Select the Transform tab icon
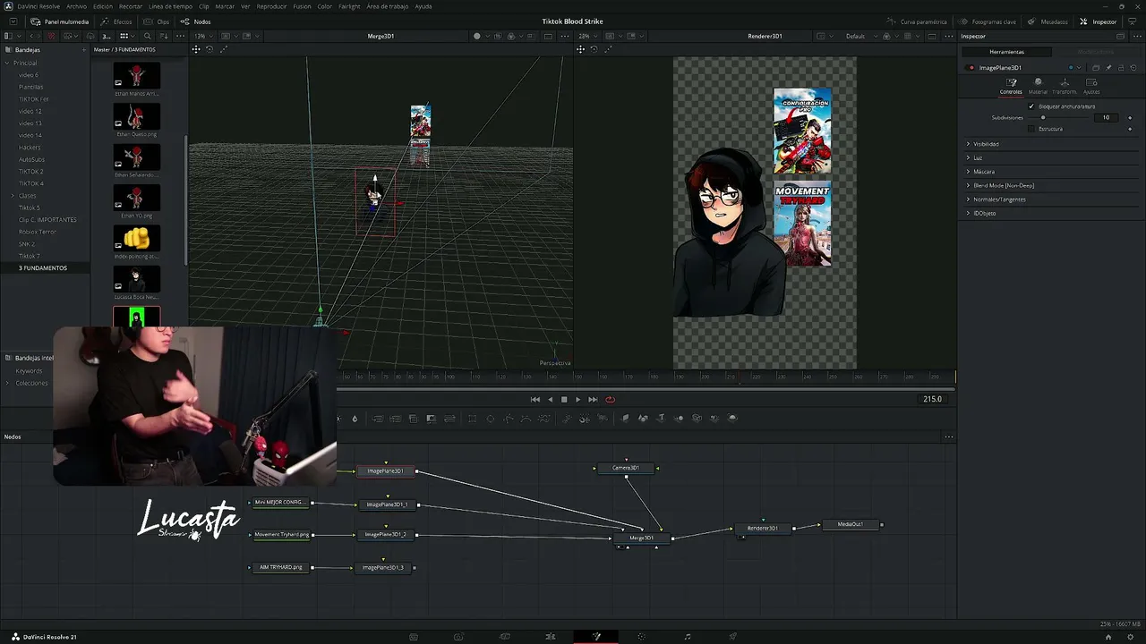 [1065, 86]
